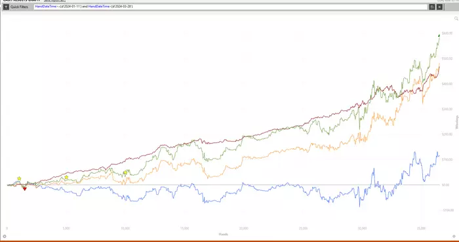Click the "5,000" x-axis label
The width and height of the screenshot is (459, 242).
pyautogui.click(x=66, y=228)
